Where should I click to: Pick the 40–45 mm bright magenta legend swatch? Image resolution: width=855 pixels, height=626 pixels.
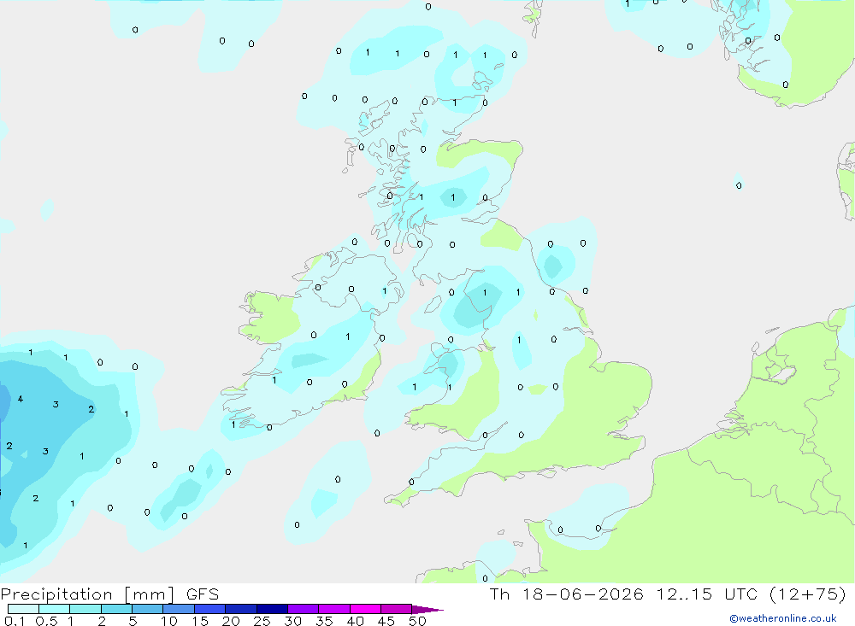point(365,609)
